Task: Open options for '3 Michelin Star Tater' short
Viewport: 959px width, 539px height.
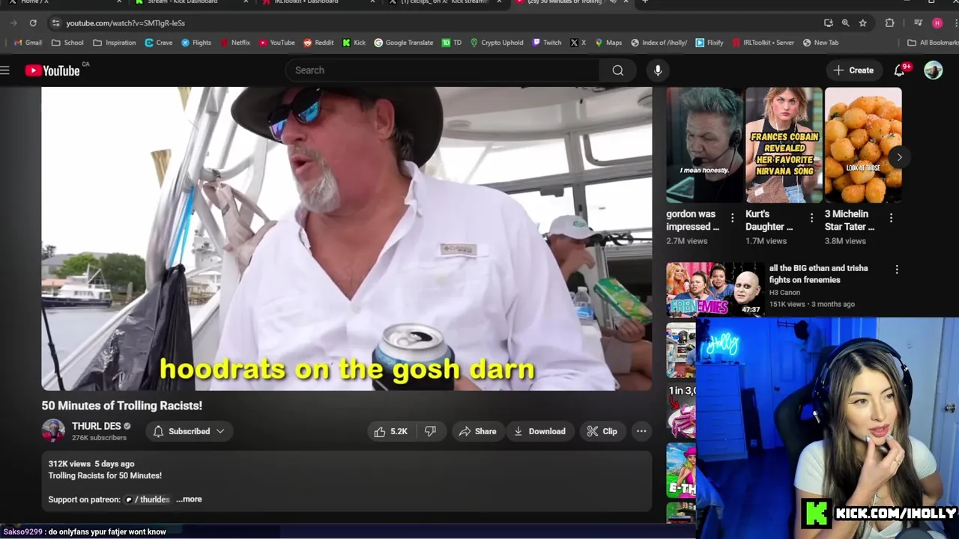Action: click(x=891, y=218)
